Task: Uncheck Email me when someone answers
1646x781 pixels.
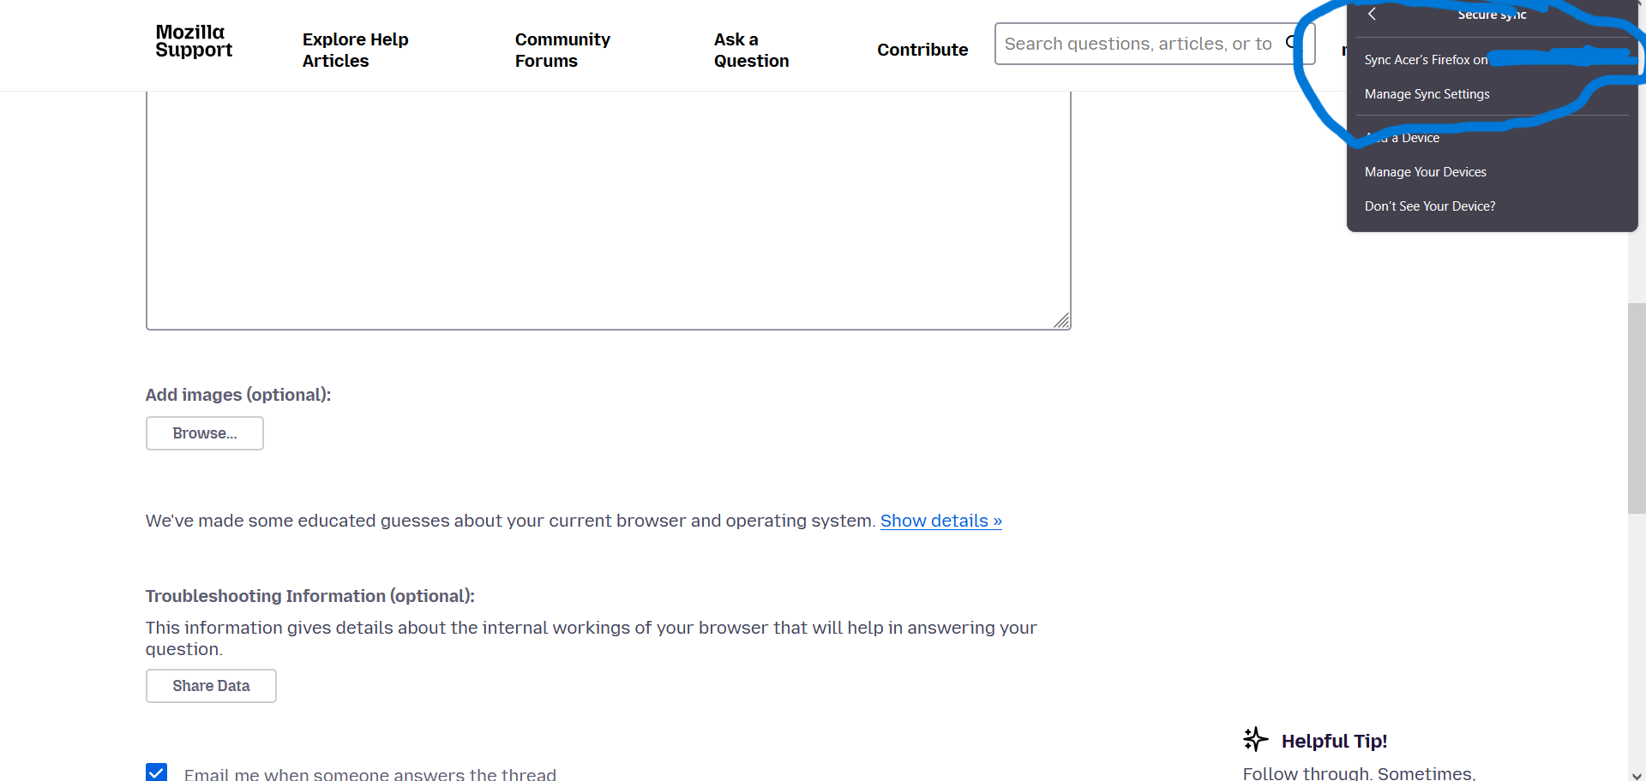Action: [156, 772]
